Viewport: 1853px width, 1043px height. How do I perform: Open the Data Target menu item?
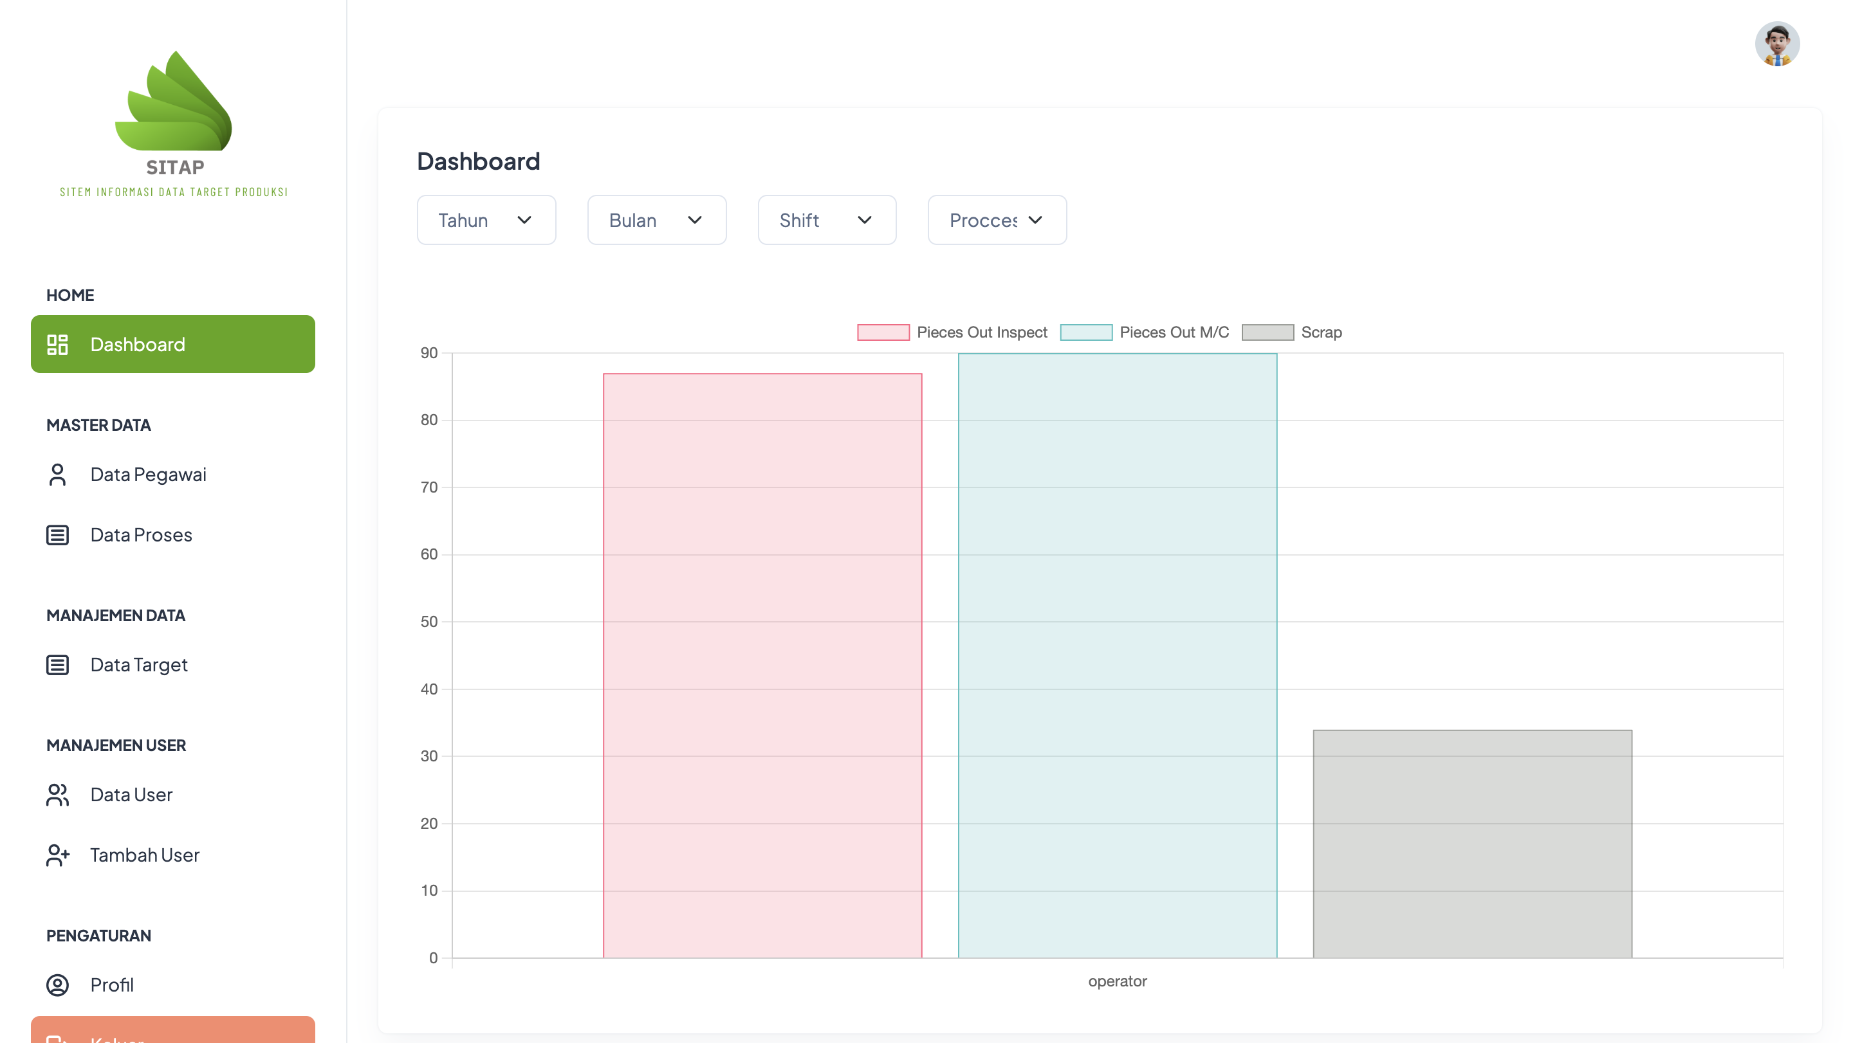(139, 665)
